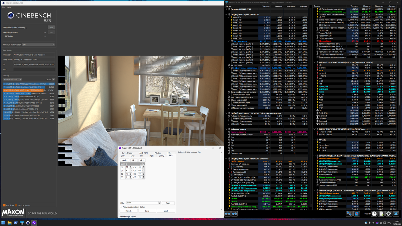Open the PStates tab in Ryzen SDT
This screenshot has width=402, height=226.
(x=158, y=153)
